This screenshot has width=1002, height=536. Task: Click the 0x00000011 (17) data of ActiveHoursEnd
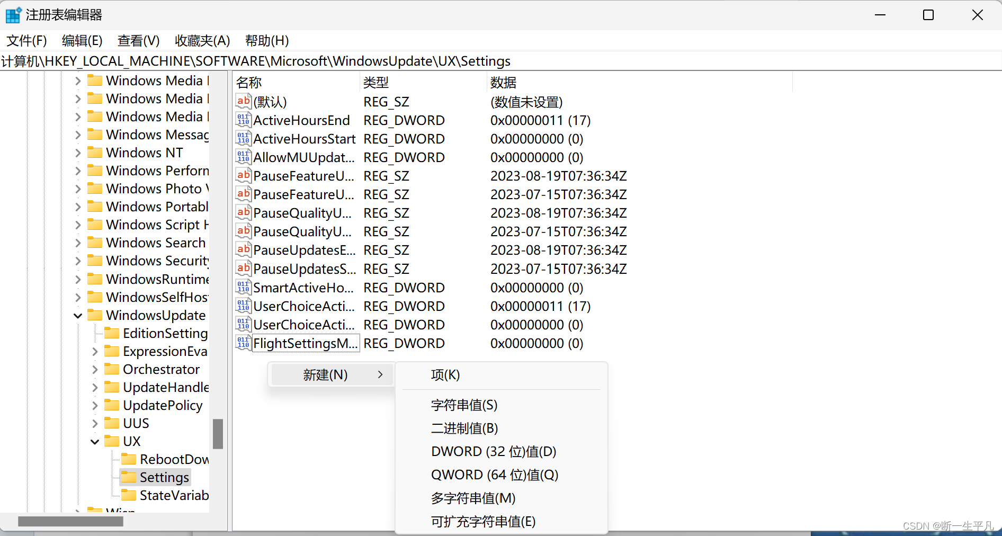[x=540, y=120]
